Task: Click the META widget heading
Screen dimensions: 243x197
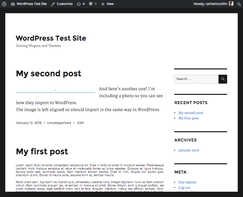Action: (x=181, y=172)
